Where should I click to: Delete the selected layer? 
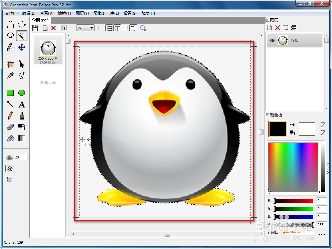(277, 28)
